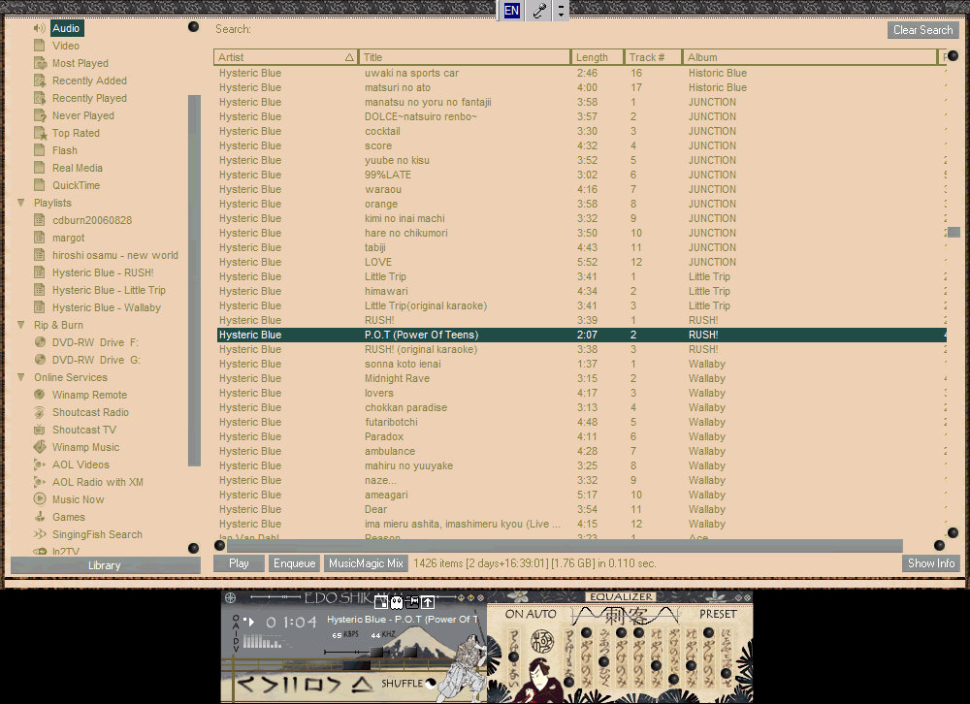Click the EN language indicator
The width and height of the screenshot is (970, 704).
(x=511, y=11)
